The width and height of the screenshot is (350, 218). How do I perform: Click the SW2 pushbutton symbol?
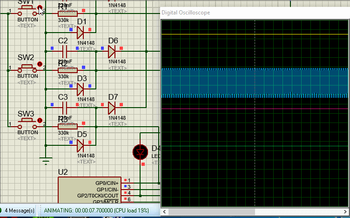(x=27, y=68)
